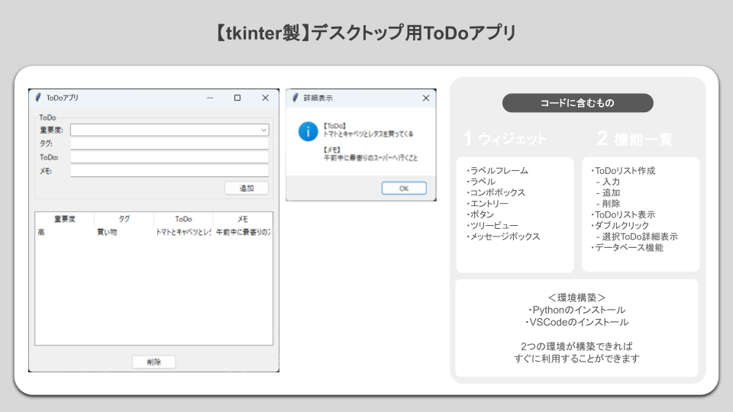Select the タグ column header

coord(124,219)
